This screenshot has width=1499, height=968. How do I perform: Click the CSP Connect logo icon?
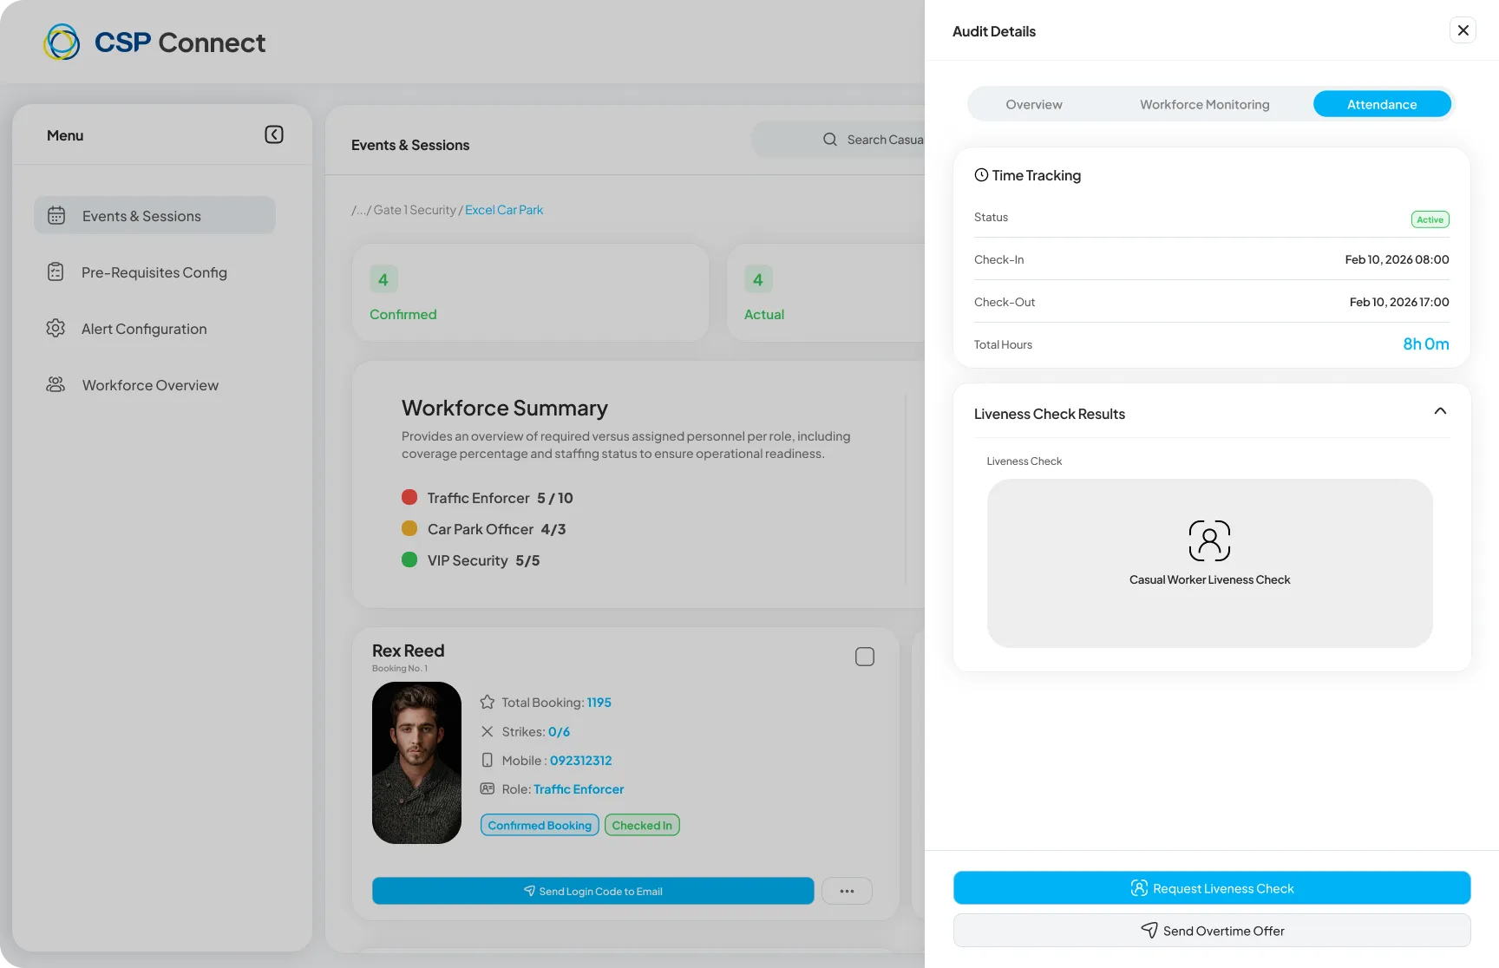62,42
